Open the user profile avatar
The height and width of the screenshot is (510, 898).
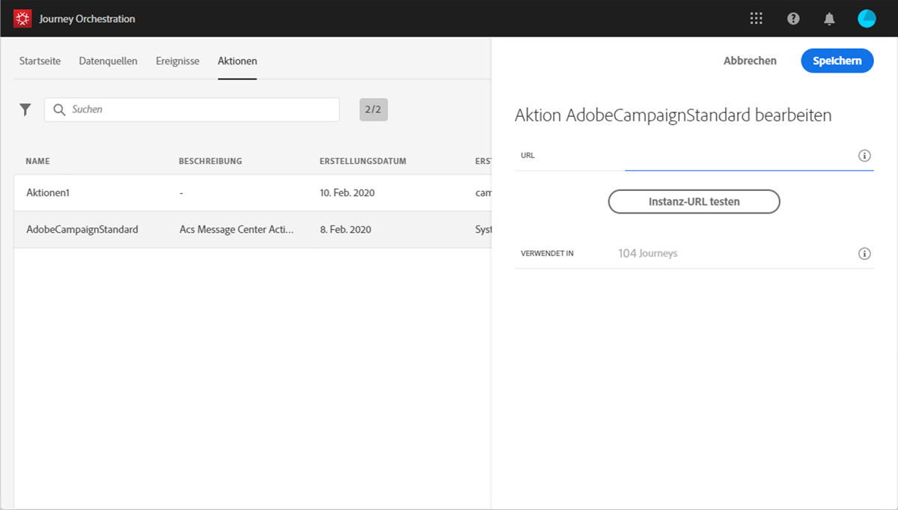tap(867, 19)
